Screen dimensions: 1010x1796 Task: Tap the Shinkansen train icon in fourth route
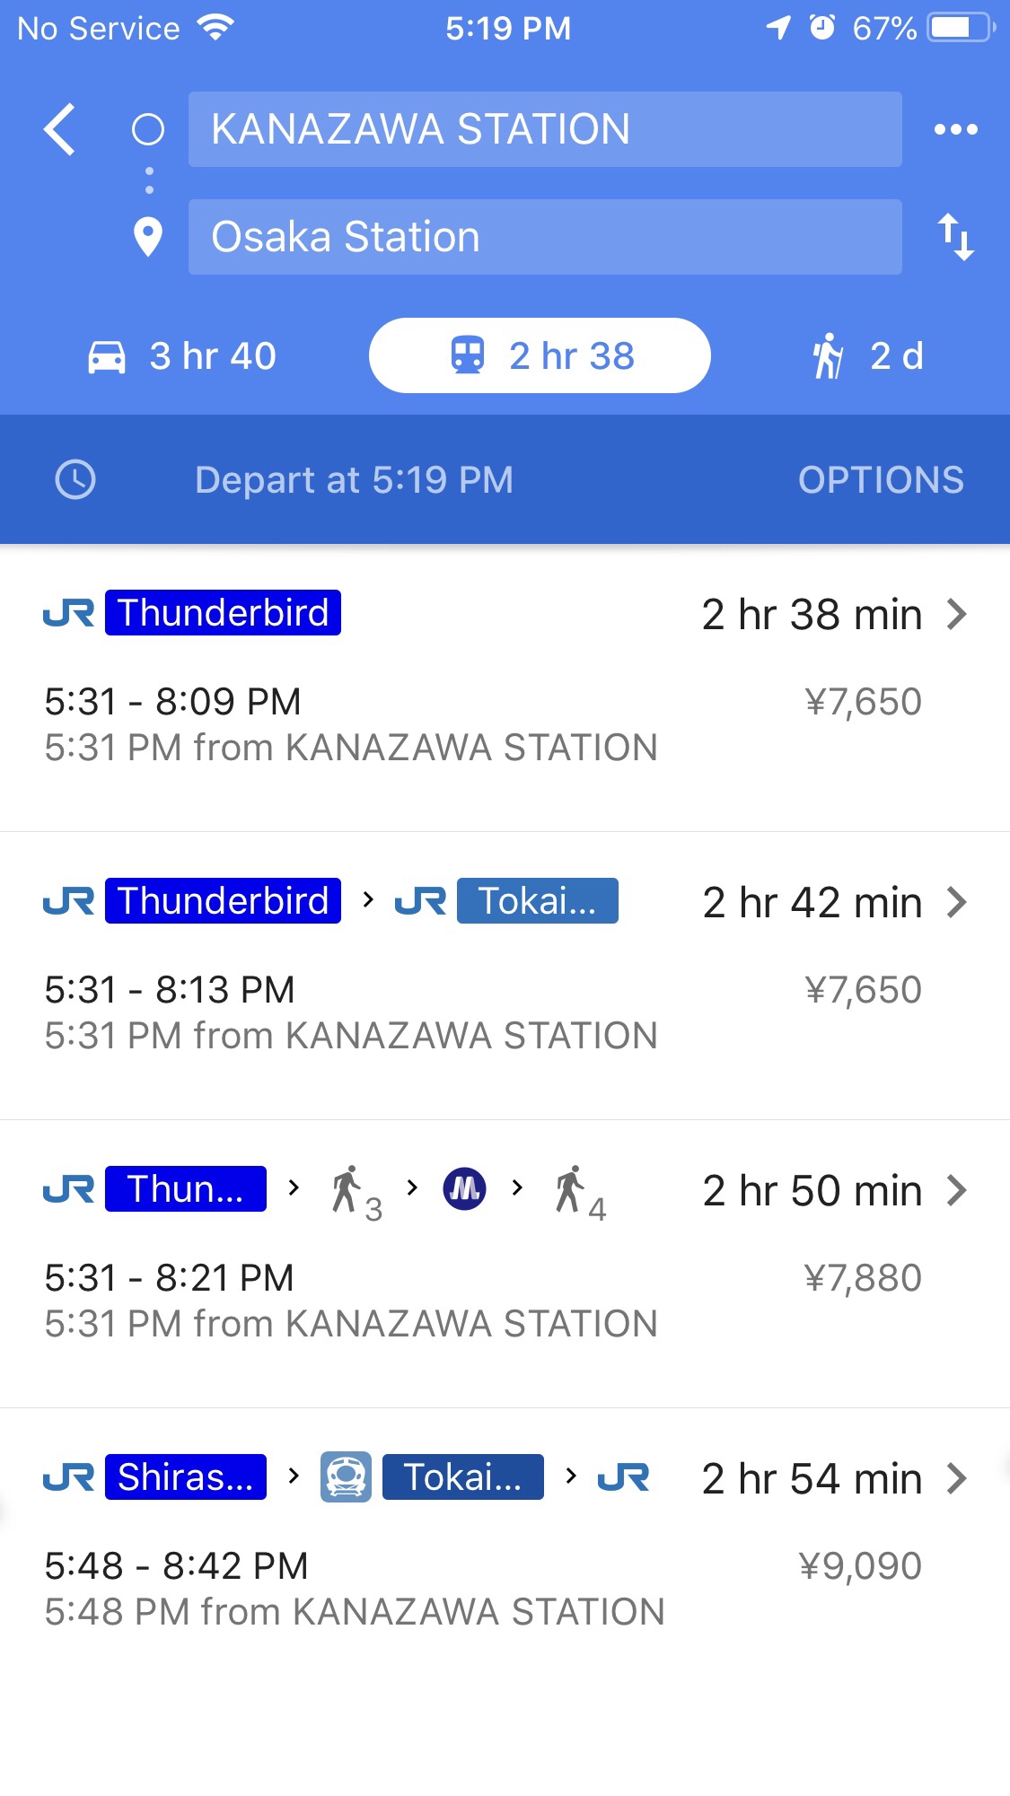coord(346,1477)
